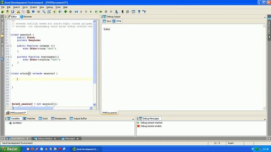Minimize the Variables panel
Screen dimensions: 271x152
tap(133, 119)
